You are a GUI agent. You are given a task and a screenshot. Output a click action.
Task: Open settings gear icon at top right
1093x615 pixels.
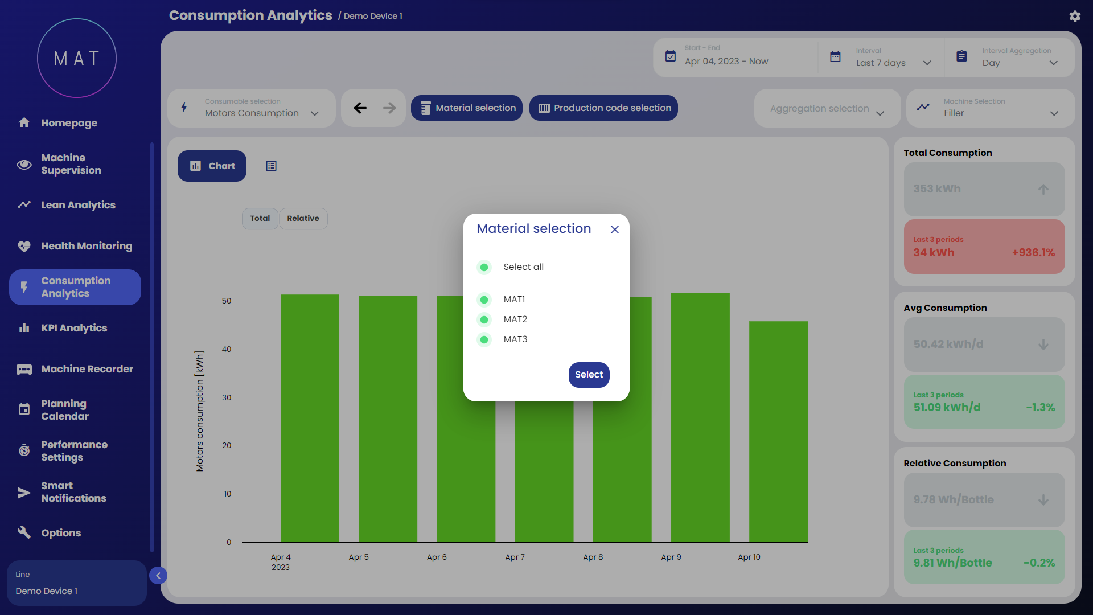[x=1074, y=16]
